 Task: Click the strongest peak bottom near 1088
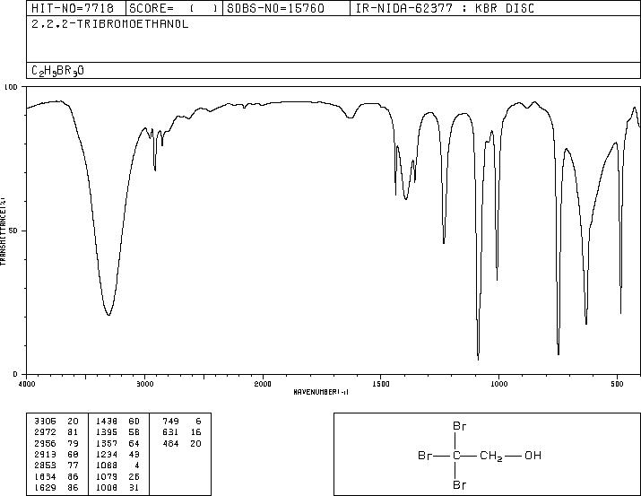pyautogui.click(x=479, y=358)
